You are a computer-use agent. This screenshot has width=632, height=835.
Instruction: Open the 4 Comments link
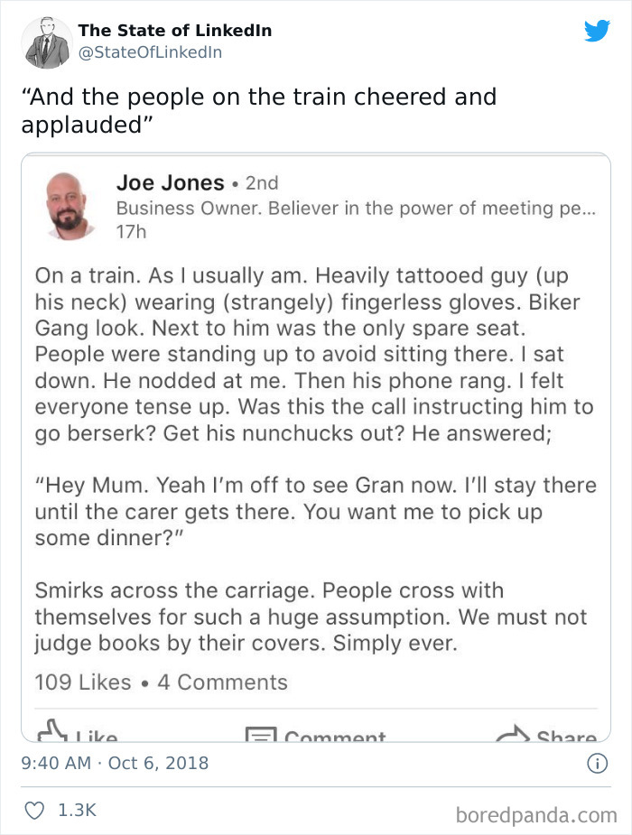pos(222,682)
